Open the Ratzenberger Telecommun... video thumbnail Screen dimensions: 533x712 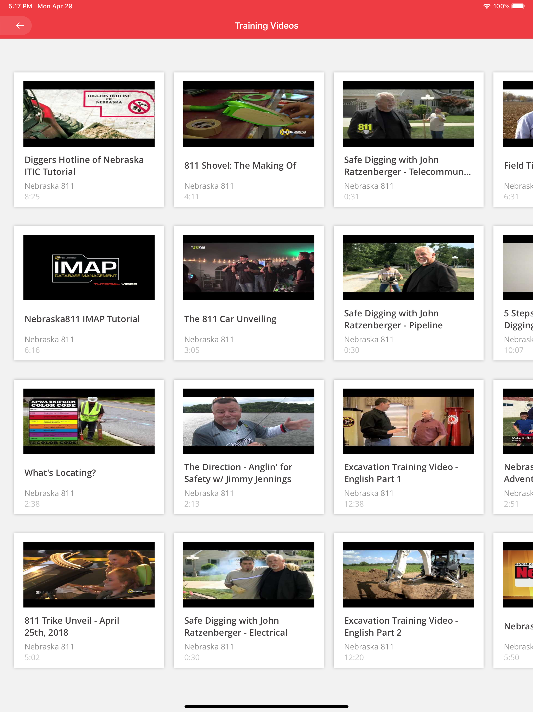pyautogui.click(x=409, y=114)
